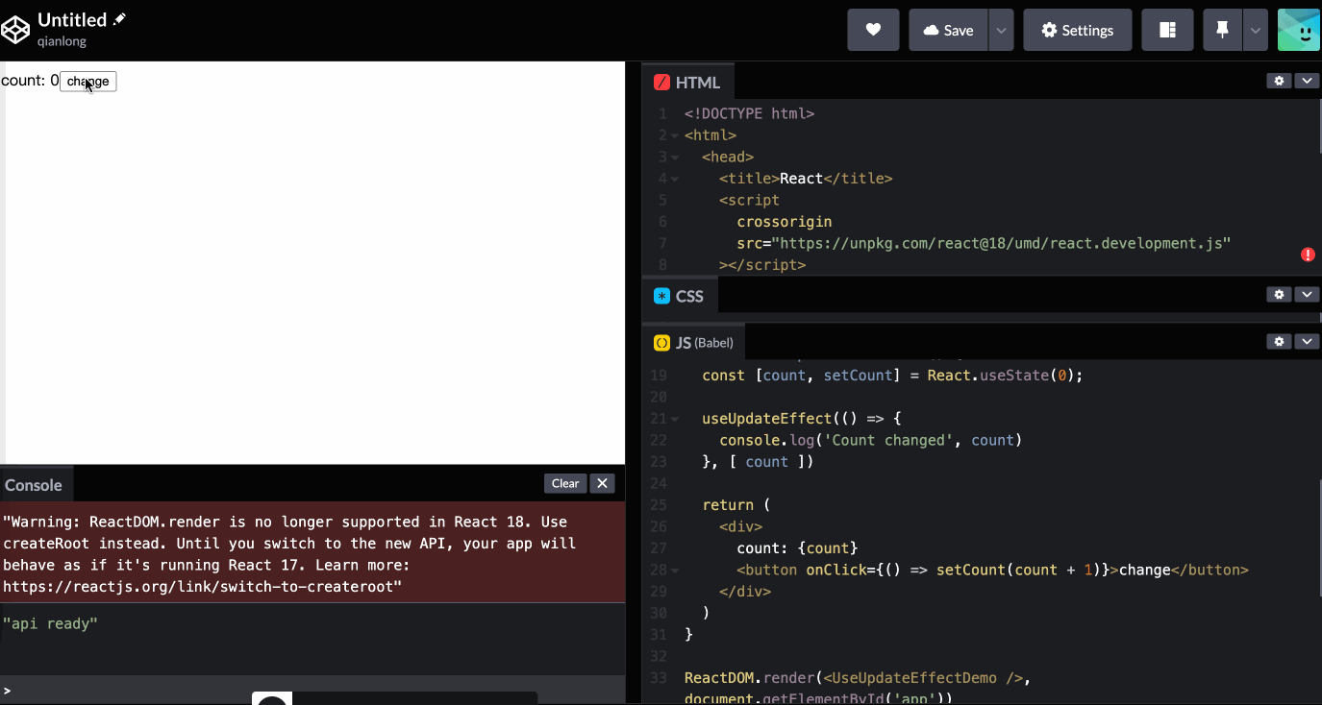Collapse the <html> block at line 2
The image size is (1322, 705).
[675, 135]
